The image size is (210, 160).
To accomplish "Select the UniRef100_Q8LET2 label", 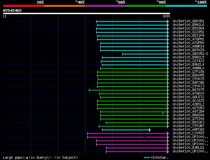I will (188, 97).
